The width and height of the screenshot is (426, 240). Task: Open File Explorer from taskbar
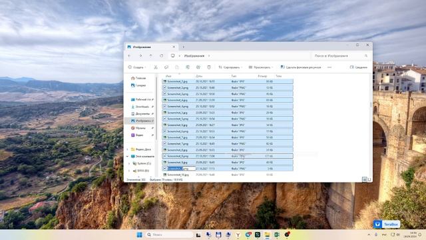(x=268, y=235)
